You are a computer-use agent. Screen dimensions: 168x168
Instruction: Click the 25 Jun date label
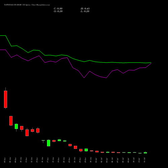coord(80,160)
